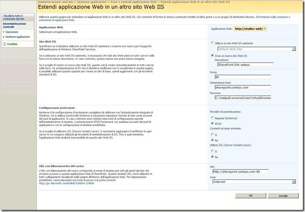Image resolution: width=305 pixels, height=212 pixels.
Task: Click the Descrizione text field
Action: (x=246, y=65)
